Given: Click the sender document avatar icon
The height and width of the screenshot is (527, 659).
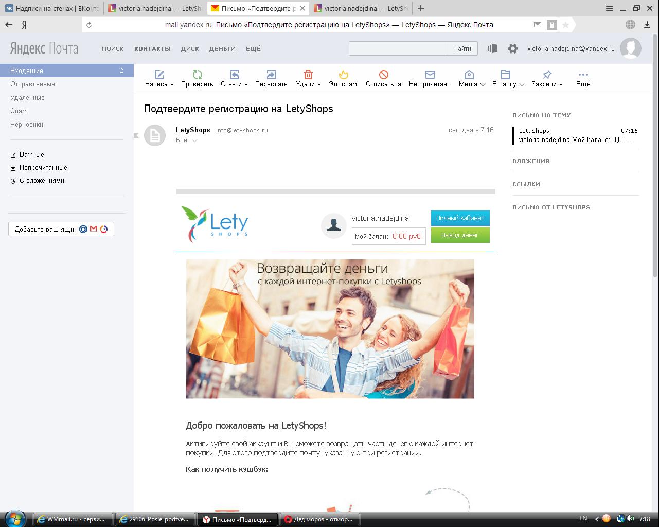Looking at the screenshot, I should (154, 135).
